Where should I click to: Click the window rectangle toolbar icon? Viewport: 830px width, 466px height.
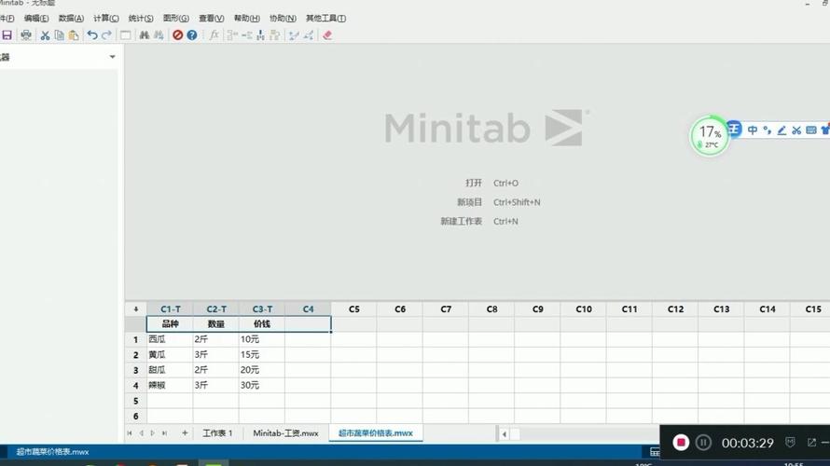[x=126, y=34]
